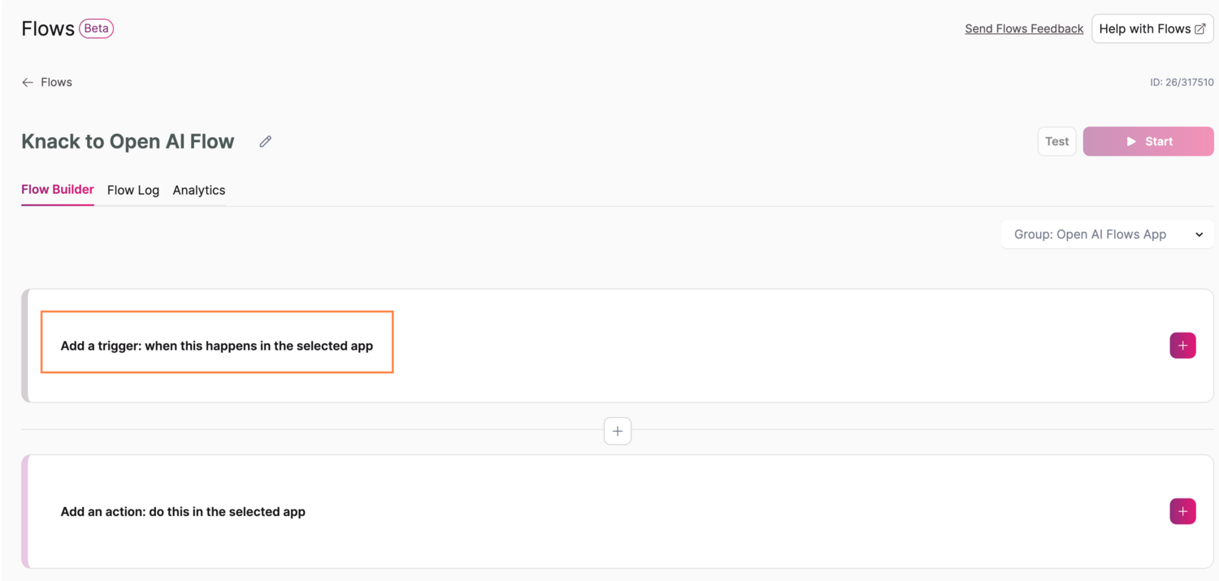The image size is (1219, 581).
Task: Click the play icon in Start button
Action: click(1130, 141)
